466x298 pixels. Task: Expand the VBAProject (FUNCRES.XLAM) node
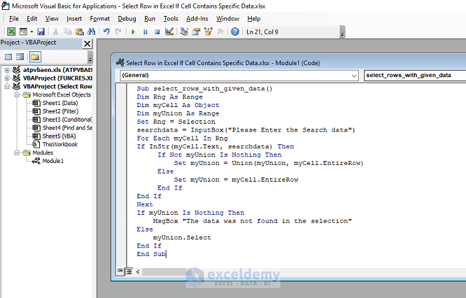(7, 78)
